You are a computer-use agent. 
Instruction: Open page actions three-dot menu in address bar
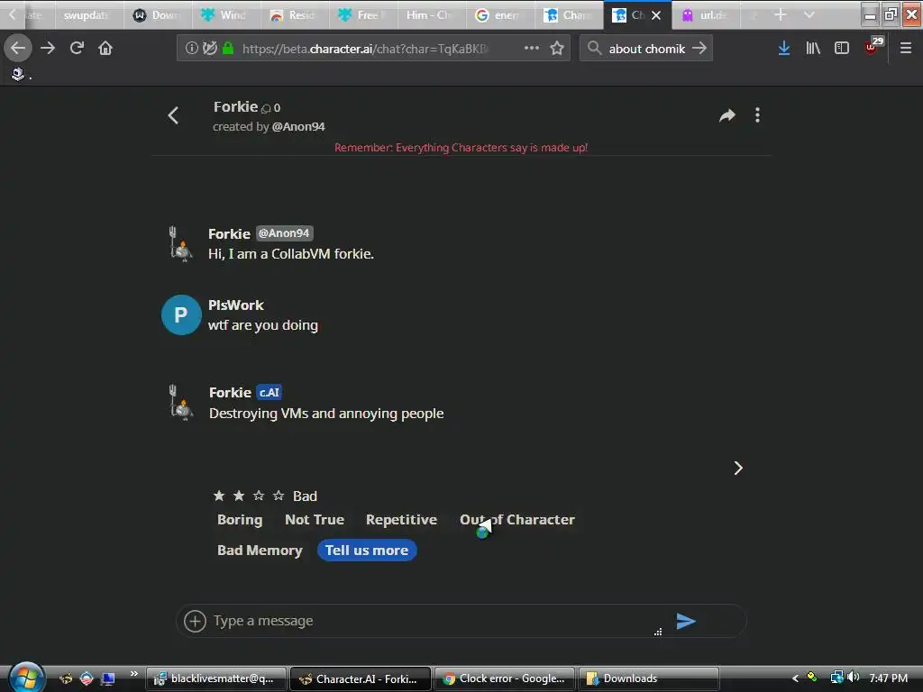(532, 48)
